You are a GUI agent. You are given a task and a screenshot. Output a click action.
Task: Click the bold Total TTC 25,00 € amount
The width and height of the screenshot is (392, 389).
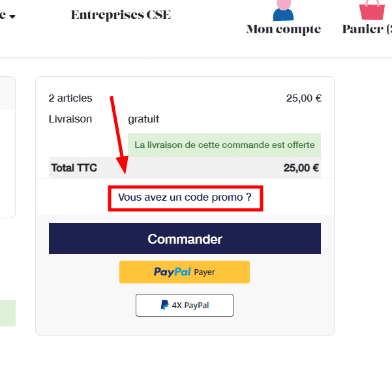click(301, 167)
